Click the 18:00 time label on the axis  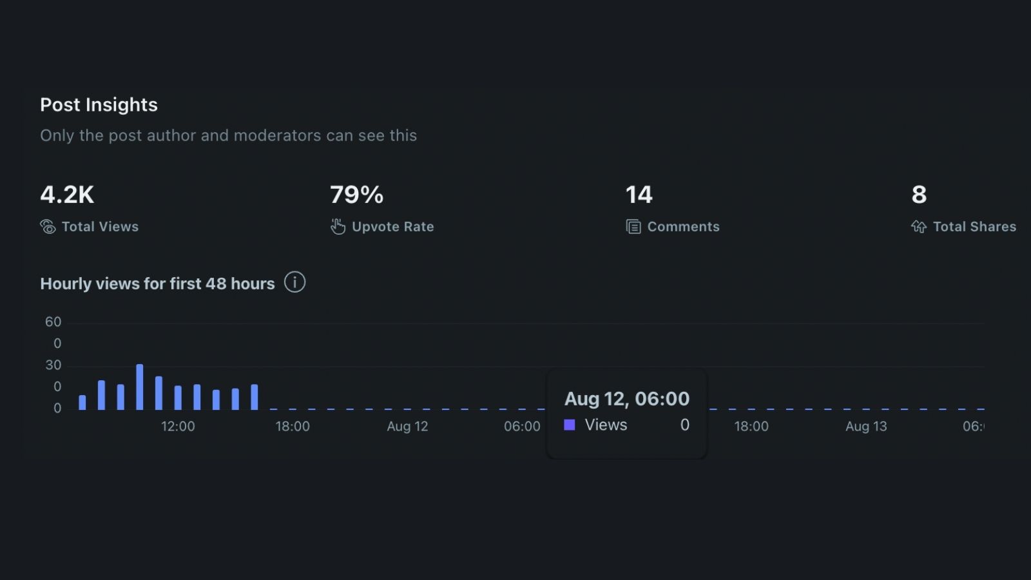click(293, 426)
